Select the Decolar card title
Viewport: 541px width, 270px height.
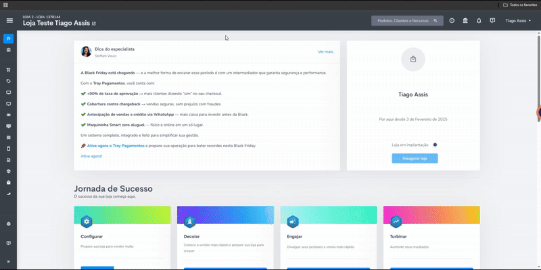coord(191,237)
